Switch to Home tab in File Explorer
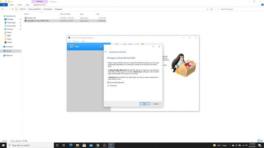264x148 pixels. pos(12,5)
